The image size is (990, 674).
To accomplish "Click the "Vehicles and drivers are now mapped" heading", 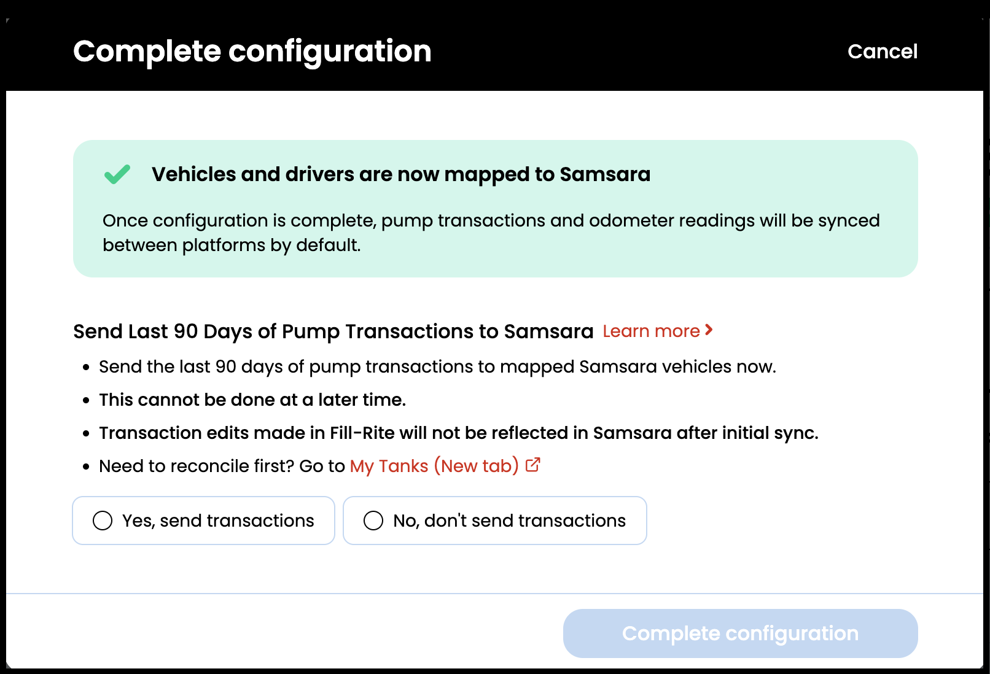I will 400,174.
